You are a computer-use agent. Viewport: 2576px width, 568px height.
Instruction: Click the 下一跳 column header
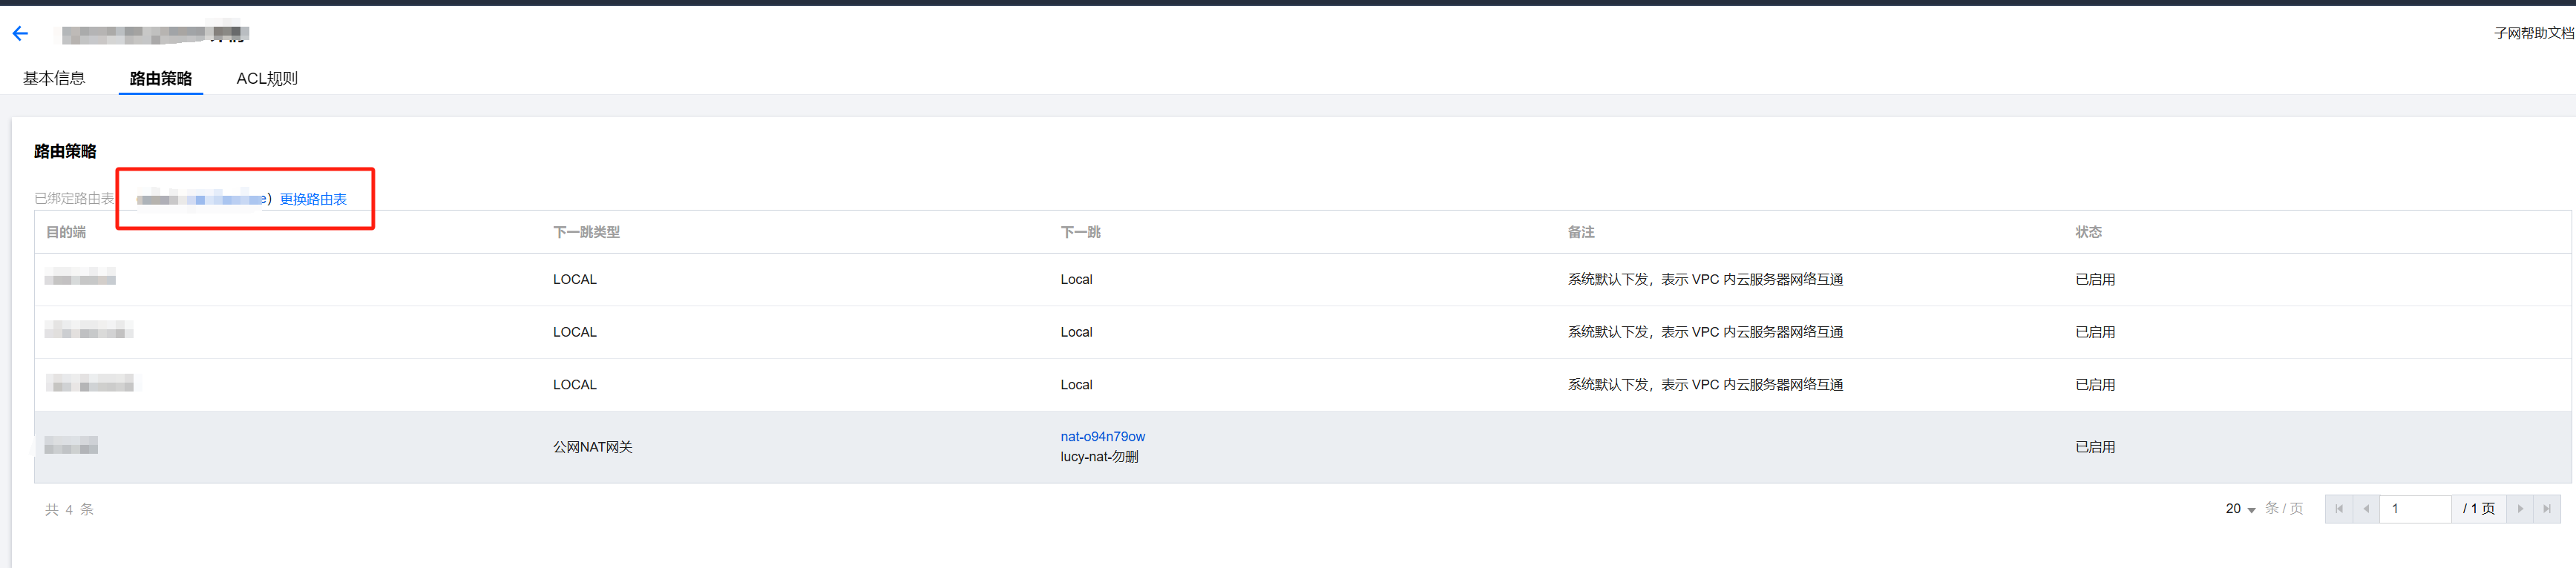1080,232
